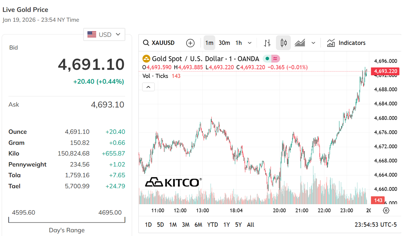Toggle the 1m interval button
The width and height of the screenshot is (402, 236).
[209, 43]
